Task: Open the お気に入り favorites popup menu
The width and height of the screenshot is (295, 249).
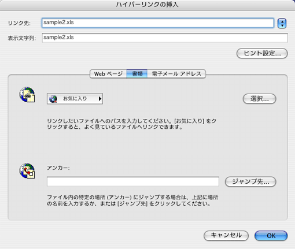Action: (75, 99)
